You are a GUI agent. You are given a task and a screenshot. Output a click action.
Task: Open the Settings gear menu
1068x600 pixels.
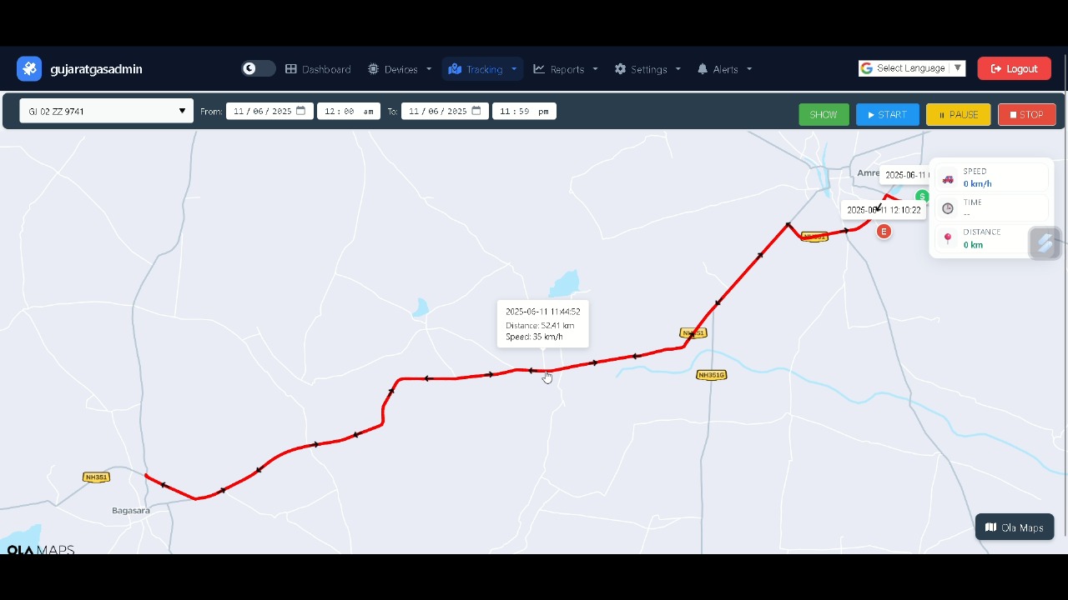[647, 69]
